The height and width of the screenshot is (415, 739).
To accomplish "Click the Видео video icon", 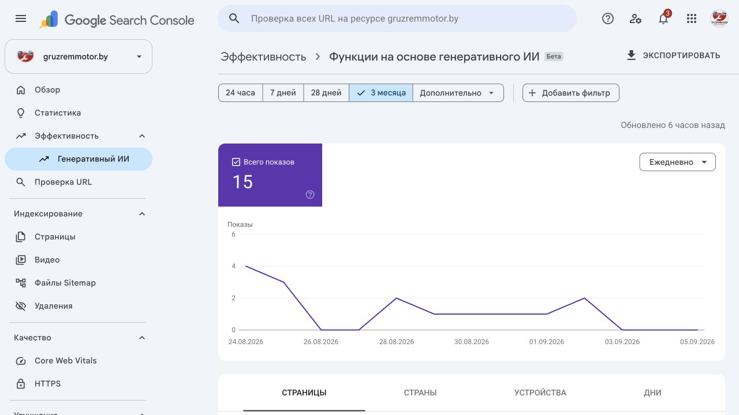I will click(21, 260).
